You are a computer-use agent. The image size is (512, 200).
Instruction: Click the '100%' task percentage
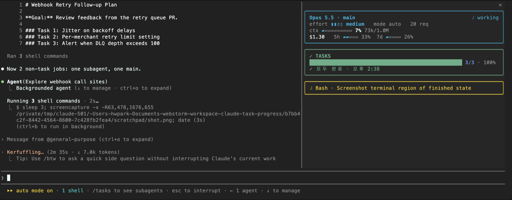point(490,62)
